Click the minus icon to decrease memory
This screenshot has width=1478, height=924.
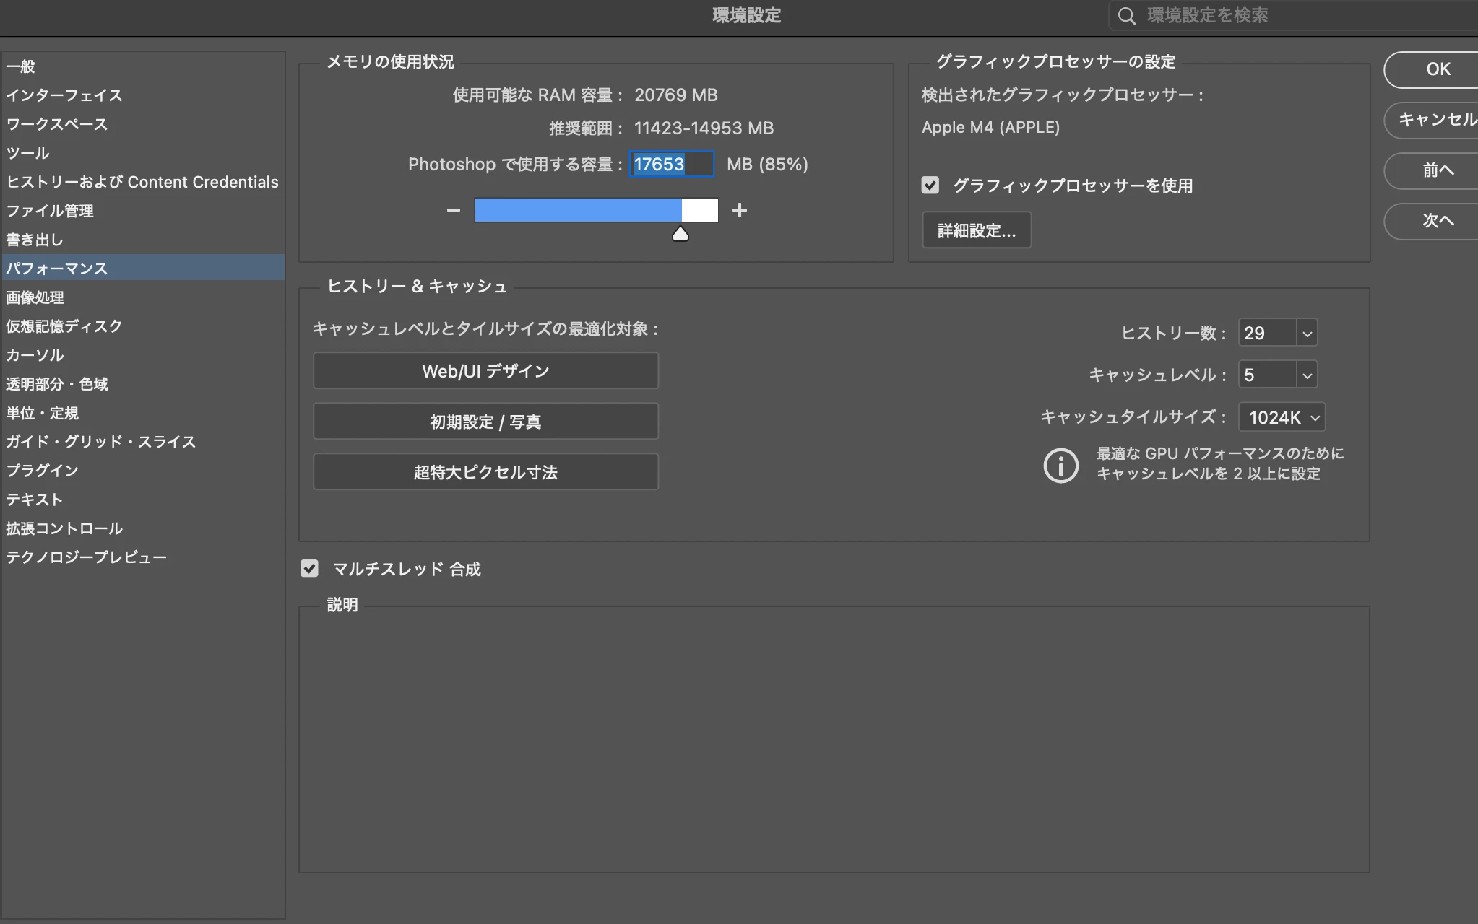click(453, 210)
